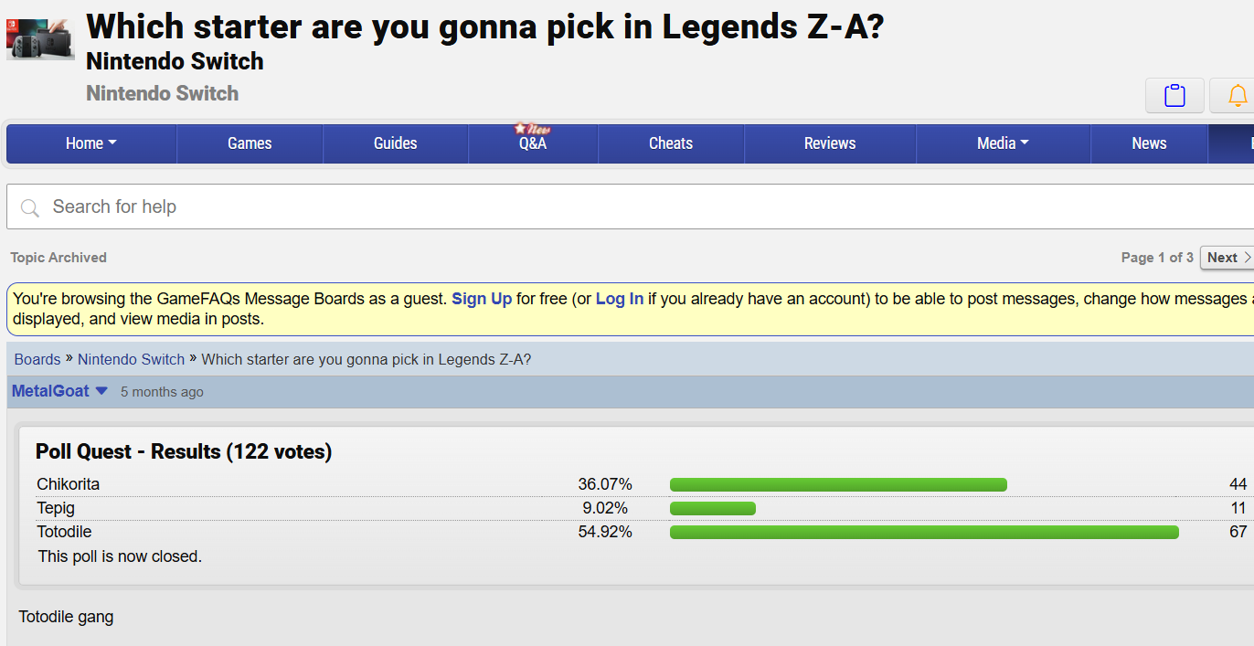1254x646 pixels.
Task: Open the Nintendo Switch breadcrumb link
Action: coord(131,359)
